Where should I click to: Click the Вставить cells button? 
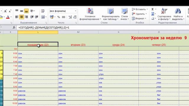click(x=140, y=9)
